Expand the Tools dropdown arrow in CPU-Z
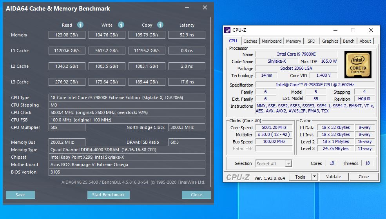386x219 pixels. (314, 177)
